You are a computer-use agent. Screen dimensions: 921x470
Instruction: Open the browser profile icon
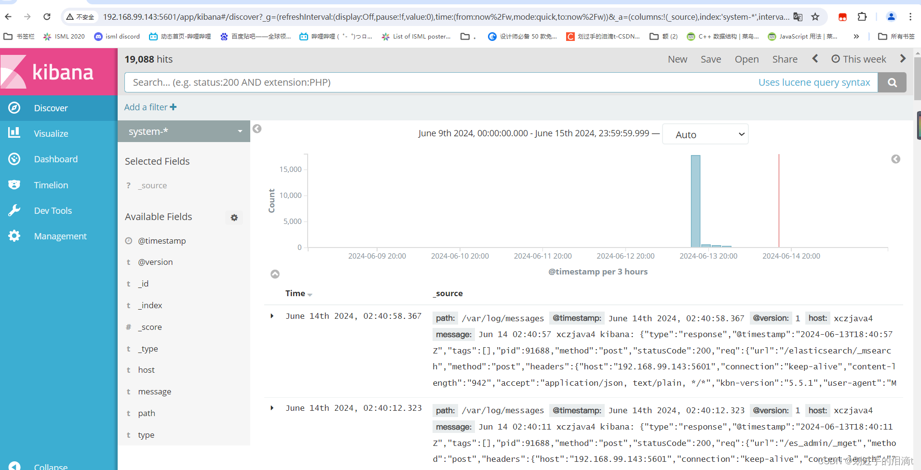[891, 17]
